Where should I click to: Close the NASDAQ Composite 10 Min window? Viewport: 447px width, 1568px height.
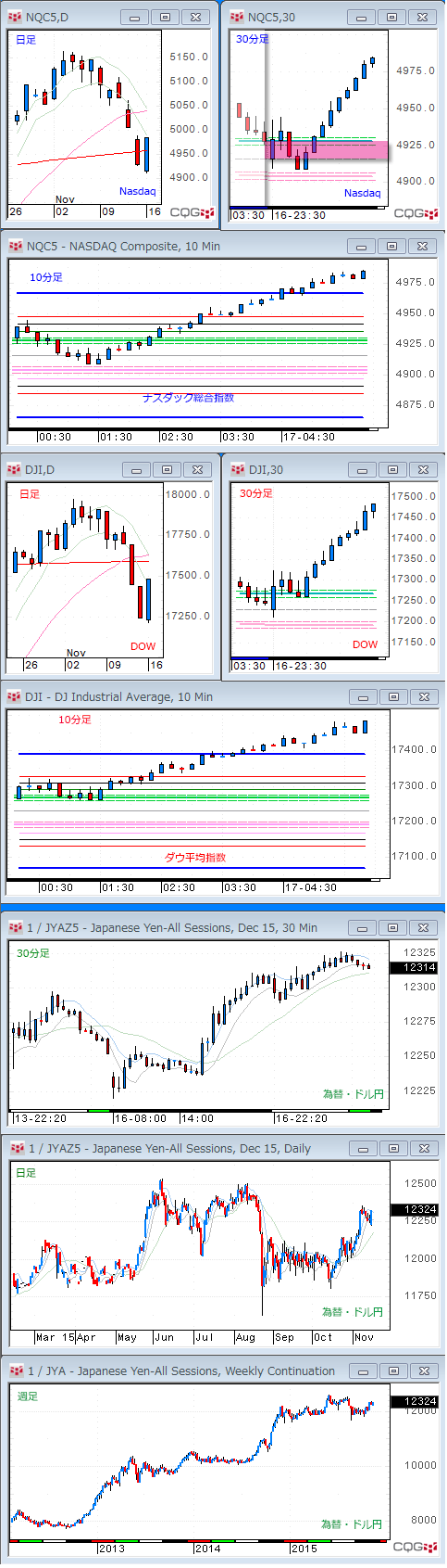click(x=421, y=246)
